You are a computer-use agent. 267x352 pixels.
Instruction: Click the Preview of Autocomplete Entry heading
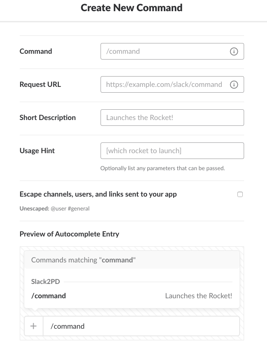point(69,234)
